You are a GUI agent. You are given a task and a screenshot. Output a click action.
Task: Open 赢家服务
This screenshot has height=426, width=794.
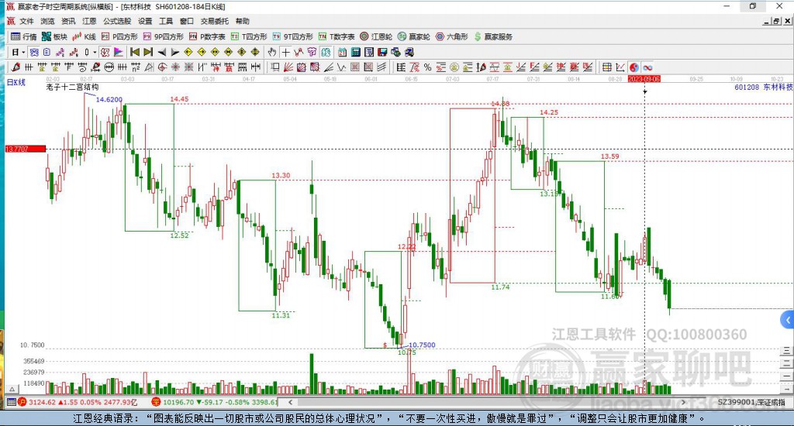[x=493, y=36]
